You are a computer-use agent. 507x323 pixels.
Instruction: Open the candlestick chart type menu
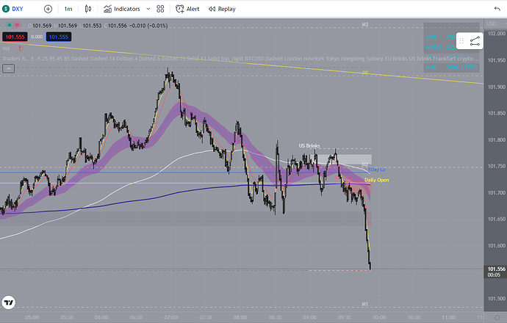[x=88, y=9]
